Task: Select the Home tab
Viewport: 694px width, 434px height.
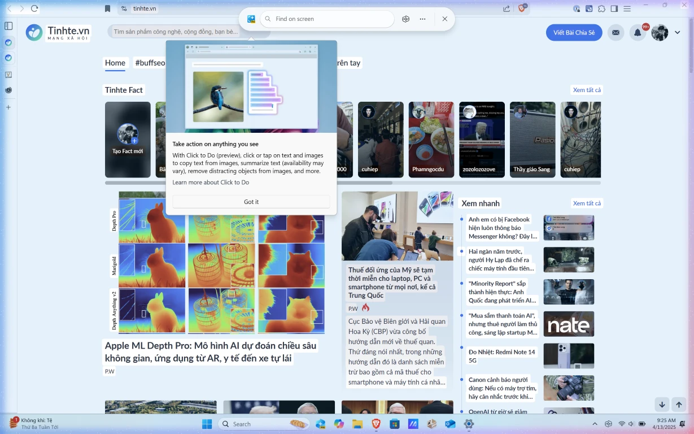Action: coord(115,63)
